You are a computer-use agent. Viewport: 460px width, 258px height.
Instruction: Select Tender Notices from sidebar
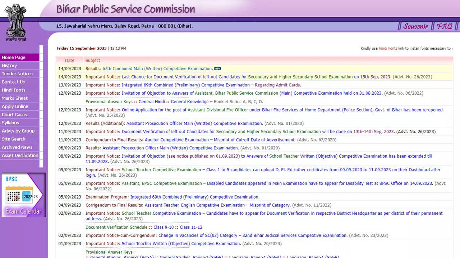[17, 74]
